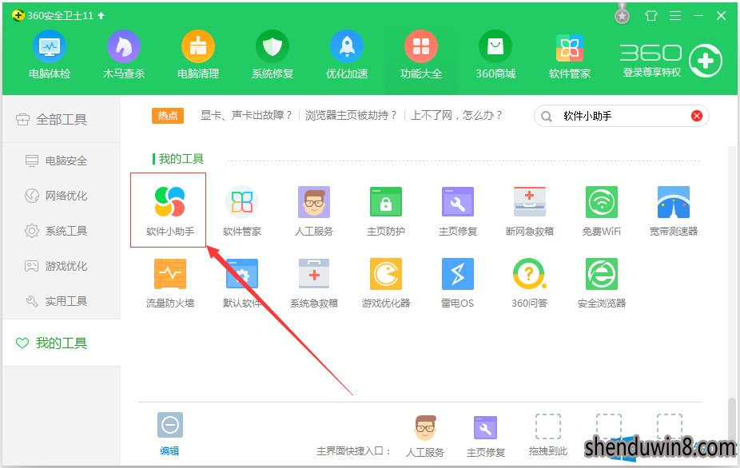Open 360商城 shopping bag icon
740x468 pixels.
tap(495, 46)
